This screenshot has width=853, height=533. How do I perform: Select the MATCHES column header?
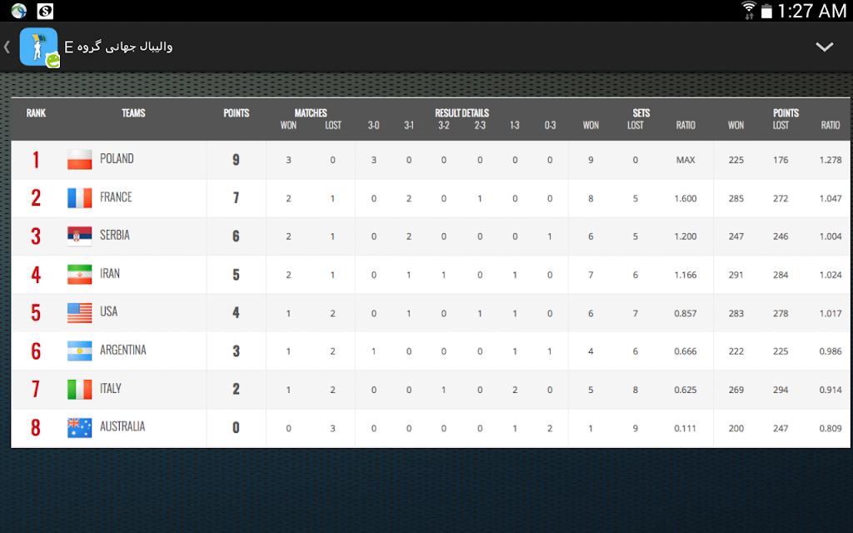tap(311, 113)
